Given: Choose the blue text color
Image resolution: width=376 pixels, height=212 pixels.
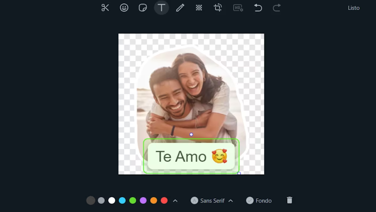Looking at the screenshot, I should [122, 201].
